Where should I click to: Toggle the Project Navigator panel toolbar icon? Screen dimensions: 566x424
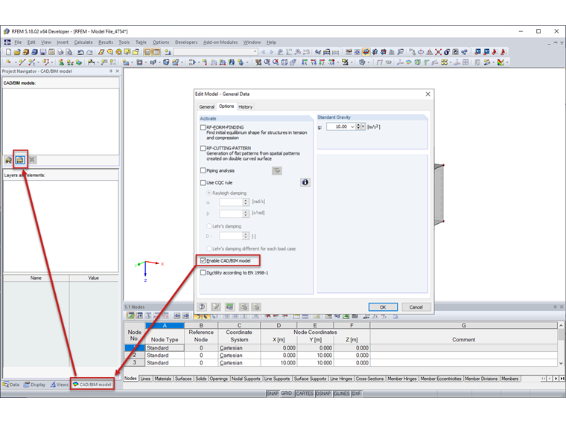pos(147,52)
